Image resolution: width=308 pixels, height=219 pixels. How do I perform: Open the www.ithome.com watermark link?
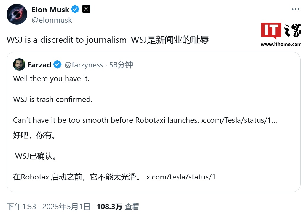[x=281, y=44]
